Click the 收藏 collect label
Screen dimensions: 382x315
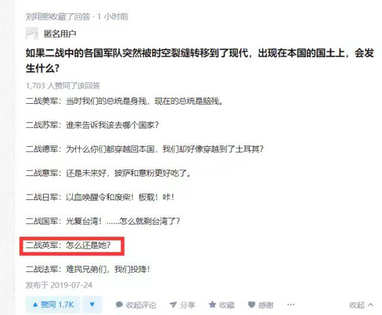click(x=227, y=305)
